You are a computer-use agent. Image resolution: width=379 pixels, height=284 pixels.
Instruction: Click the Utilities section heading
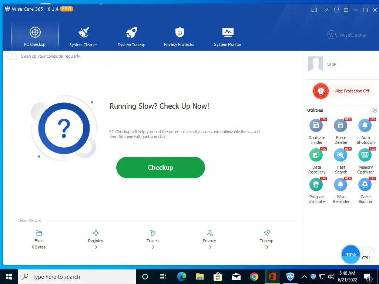pyautogui.click(x=315, y=110)
